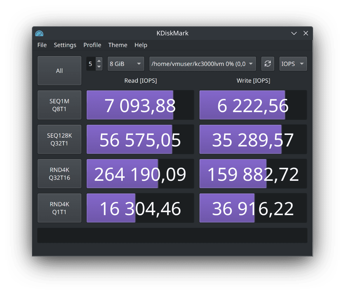Image resolution: width=345 pixels, height=294 pixels.
Task: Start the SEQ128K Q32T1 test
Action: [x=59, y=139]
